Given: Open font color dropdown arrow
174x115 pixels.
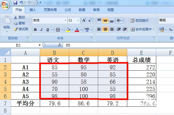Looking at the screenshot, I should [x=81, y=30].
